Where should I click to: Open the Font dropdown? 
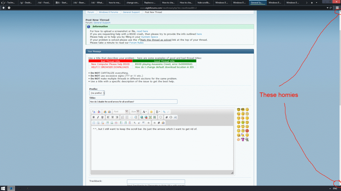[121, 112]
